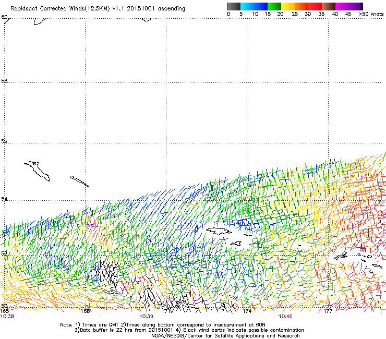Select the green 15–20 knots legend segment

[274, 6]
